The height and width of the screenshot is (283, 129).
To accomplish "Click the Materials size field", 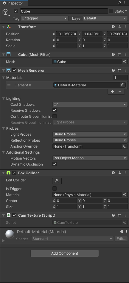I will point(121,78).
